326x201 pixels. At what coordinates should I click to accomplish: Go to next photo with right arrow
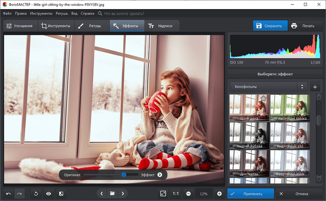click(x=123, y=194)
